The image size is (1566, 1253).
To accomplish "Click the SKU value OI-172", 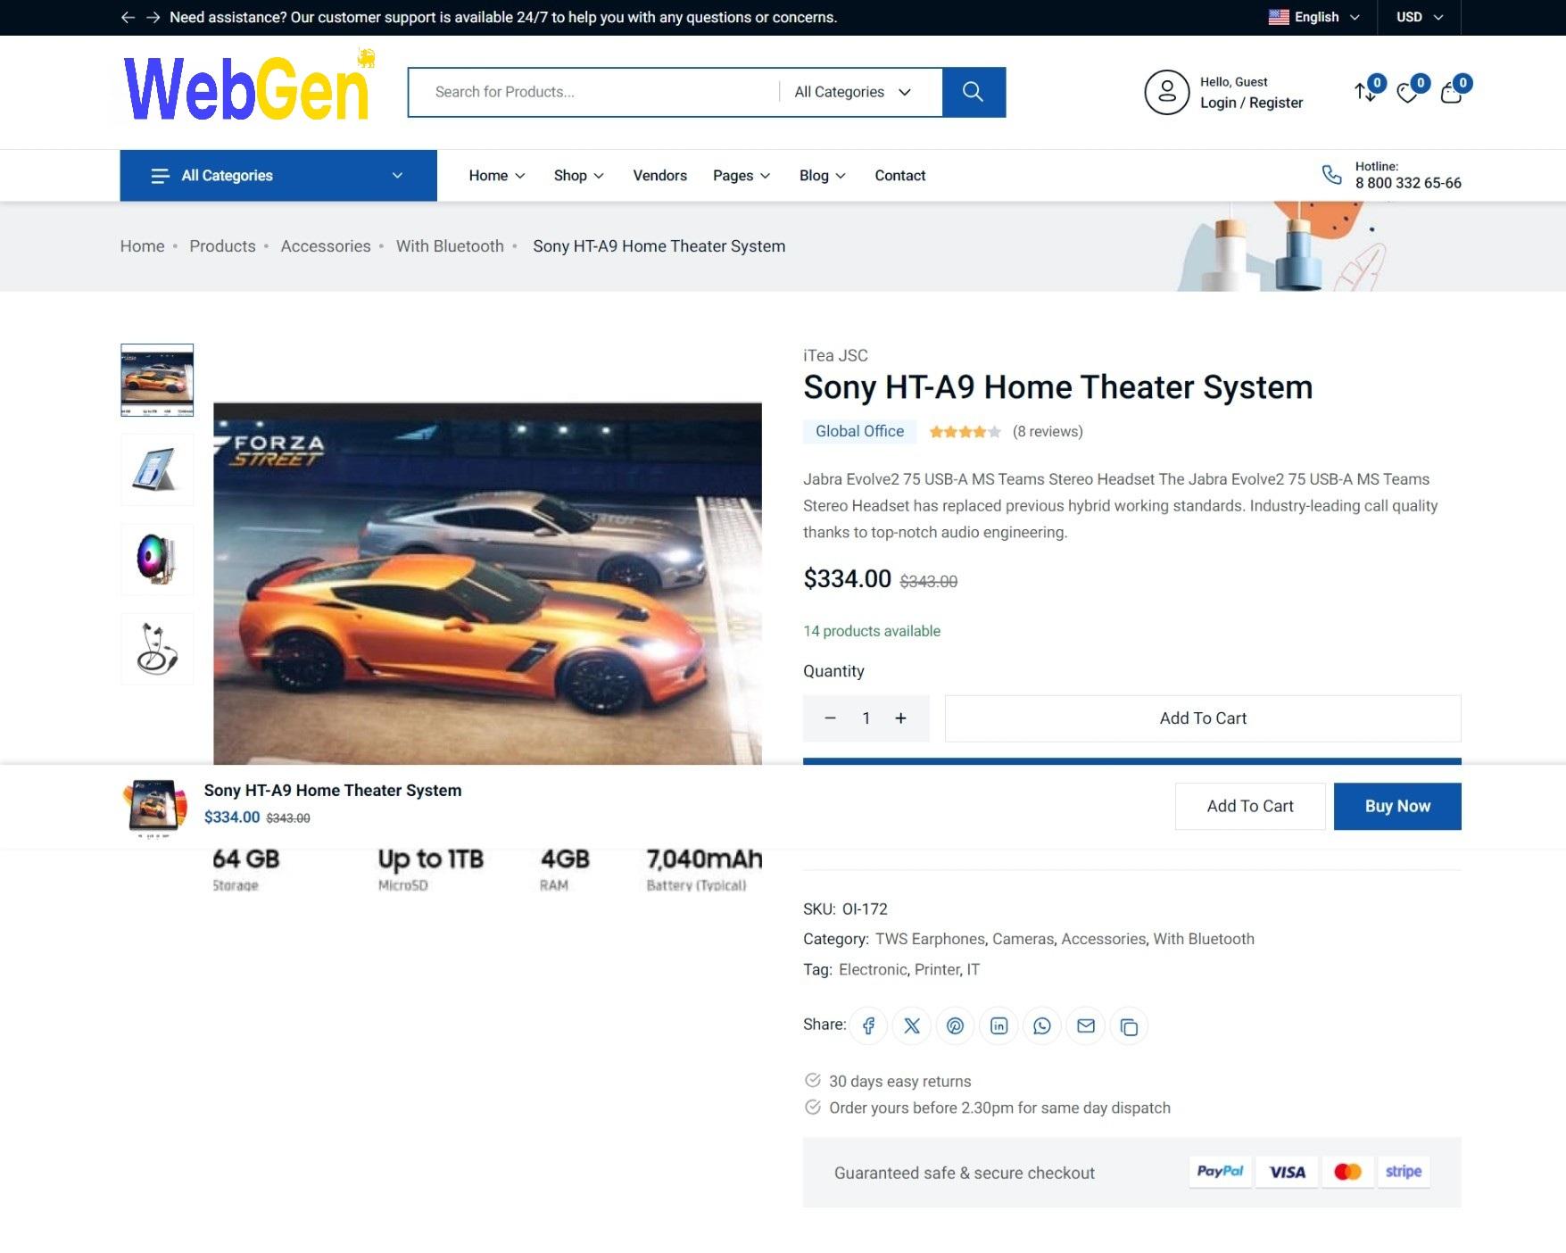I will [865, 909].
